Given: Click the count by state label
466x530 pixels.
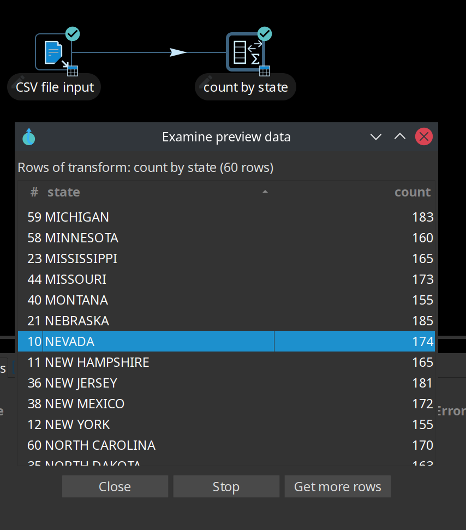Looking at the screenshot, I should point(246,87).
